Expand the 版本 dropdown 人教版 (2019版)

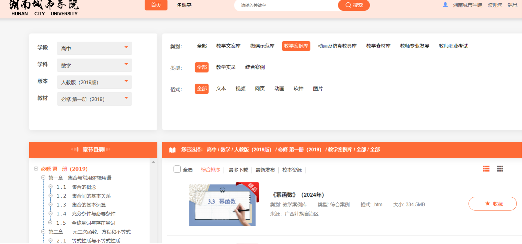pos(94,82)
